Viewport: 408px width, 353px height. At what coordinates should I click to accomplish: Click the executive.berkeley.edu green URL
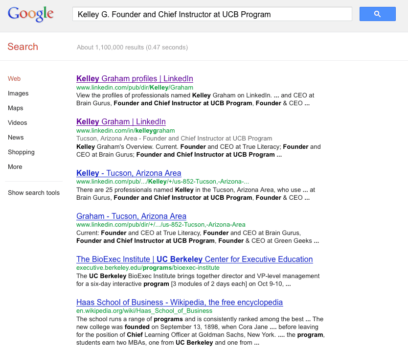coord(148,268)
